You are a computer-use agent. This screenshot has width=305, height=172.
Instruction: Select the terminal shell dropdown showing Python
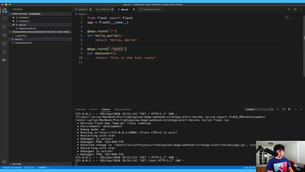[259, 109]
